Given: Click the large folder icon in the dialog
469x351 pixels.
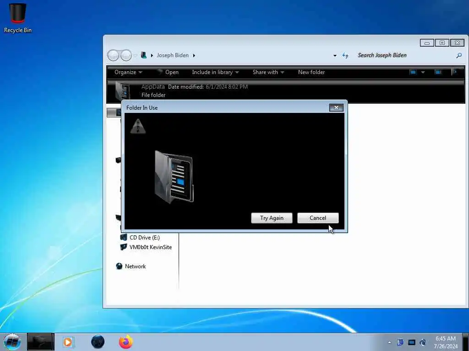Looking at the screenshot, I should (x=174, y=177).
